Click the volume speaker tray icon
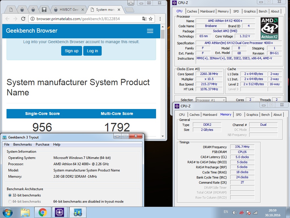Viewport: 290px width, 218px height. (234, 213)
